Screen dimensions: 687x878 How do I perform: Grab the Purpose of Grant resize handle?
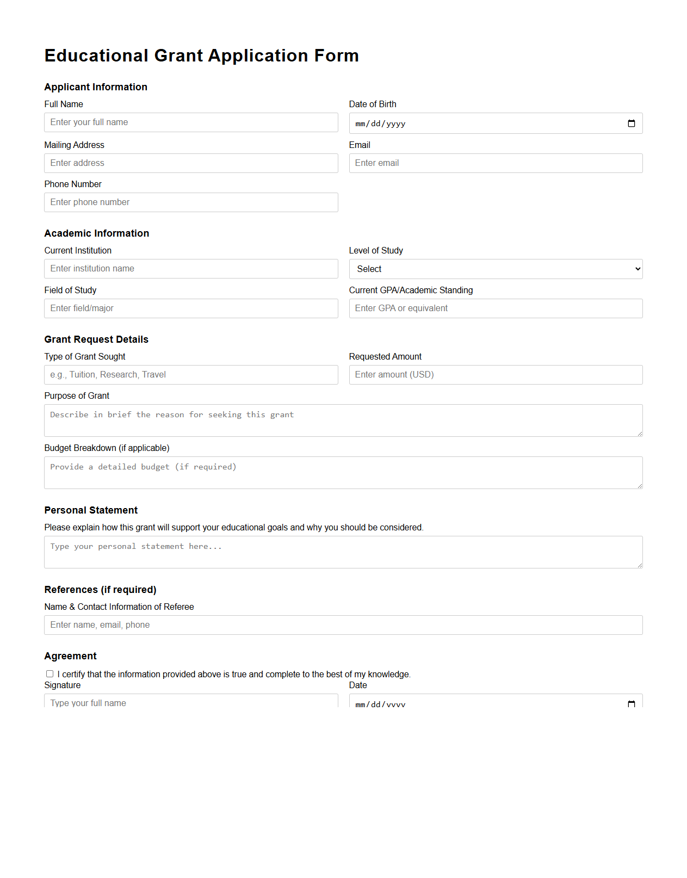click(x=640, y=434)
